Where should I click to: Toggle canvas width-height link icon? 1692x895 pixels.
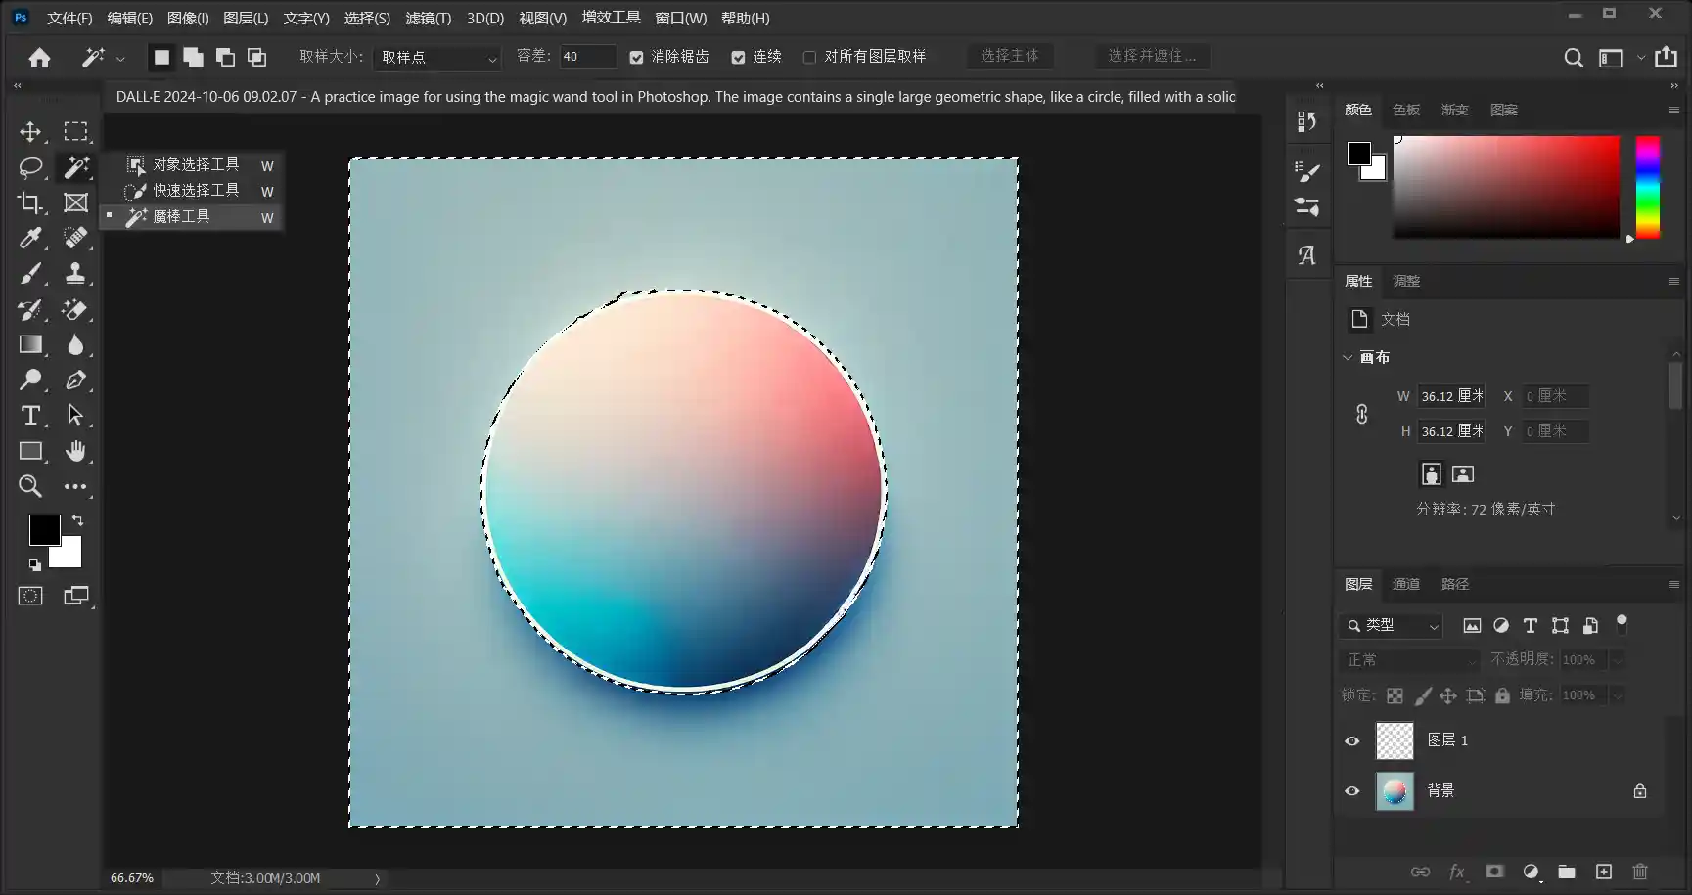pyautogui.click(x=1361, y=414)
